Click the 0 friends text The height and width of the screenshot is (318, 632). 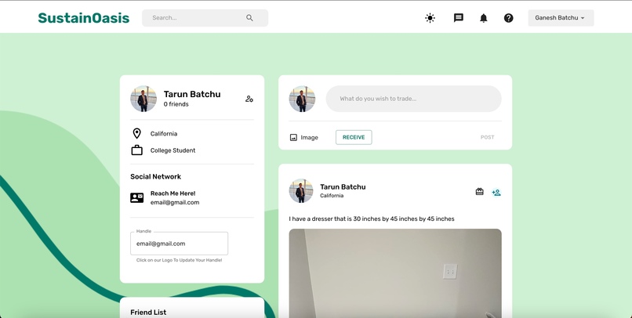pos(176,104)
